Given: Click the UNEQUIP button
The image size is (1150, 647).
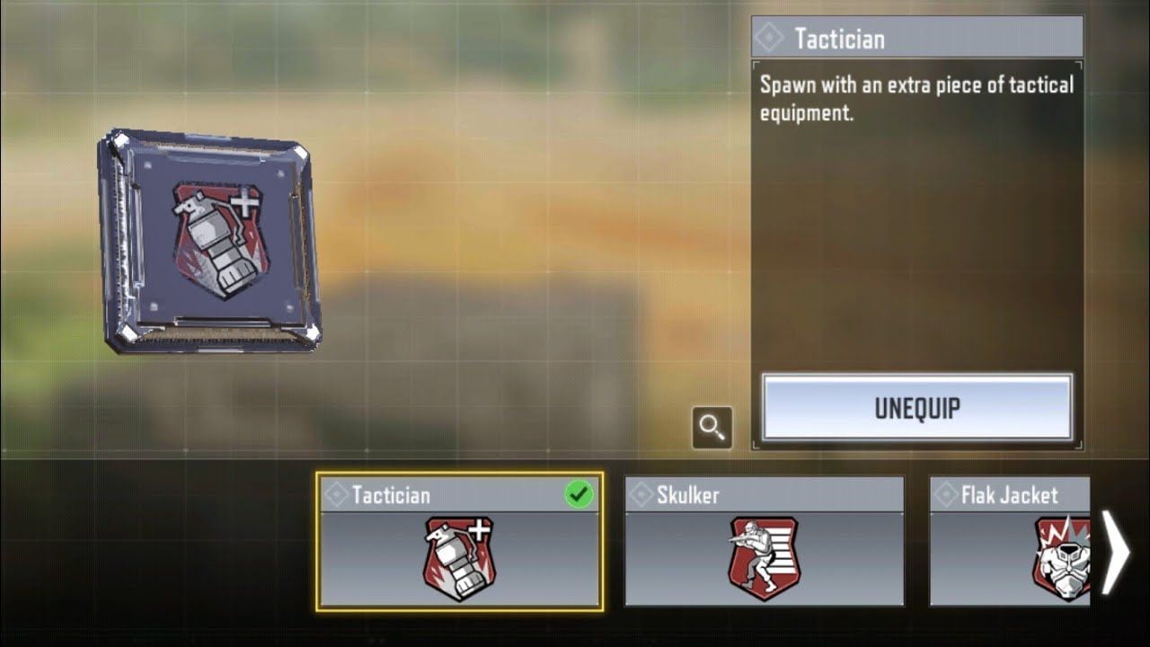Looking at the screenshot, I should pos(917,408).
